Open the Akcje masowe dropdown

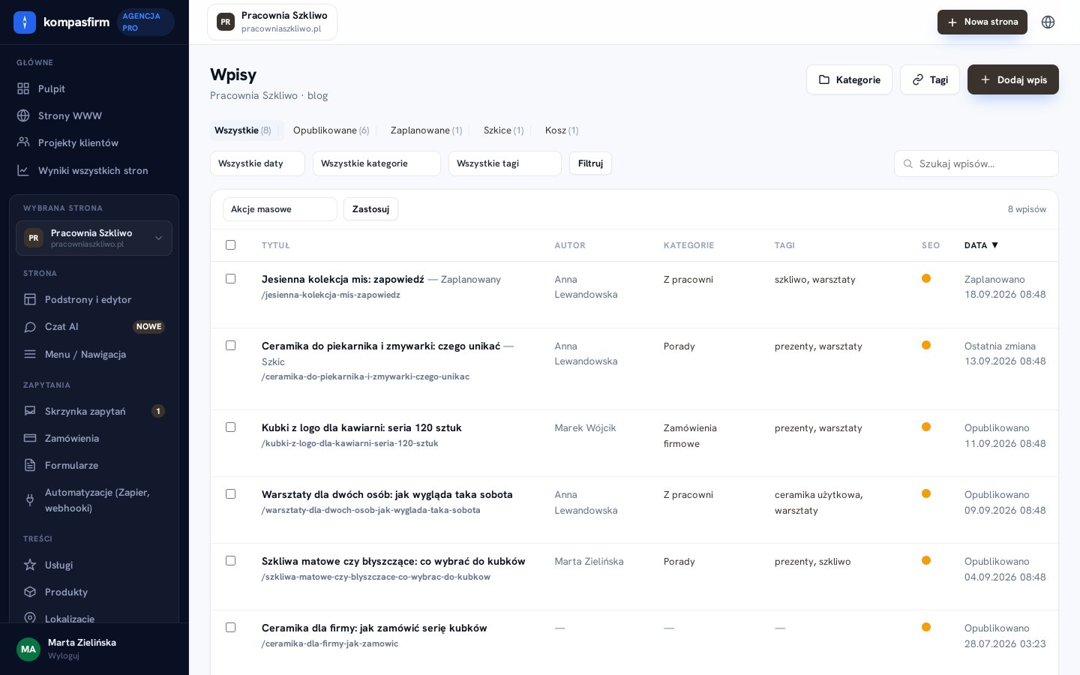280,209
